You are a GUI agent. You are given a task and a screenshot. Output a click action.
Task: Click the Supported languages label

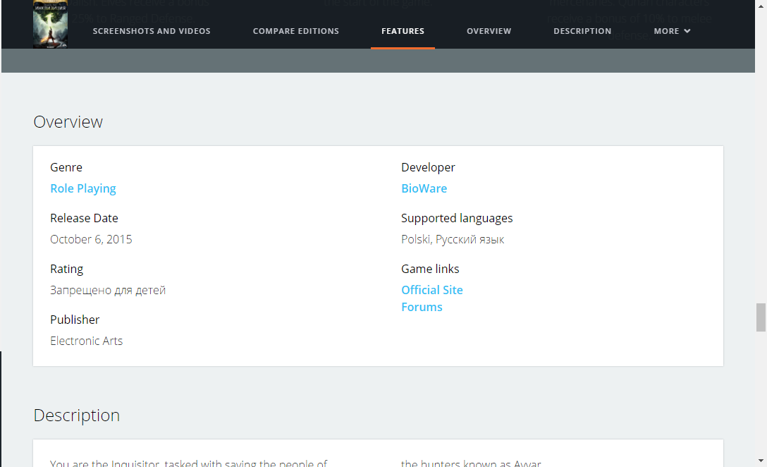[x=457, y=218]
